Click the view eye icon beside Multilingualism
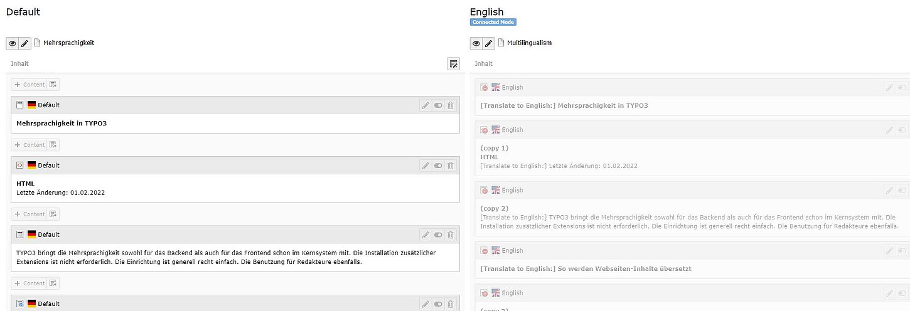910x311 pixels. pyautogui.click(x=476, y=43)
